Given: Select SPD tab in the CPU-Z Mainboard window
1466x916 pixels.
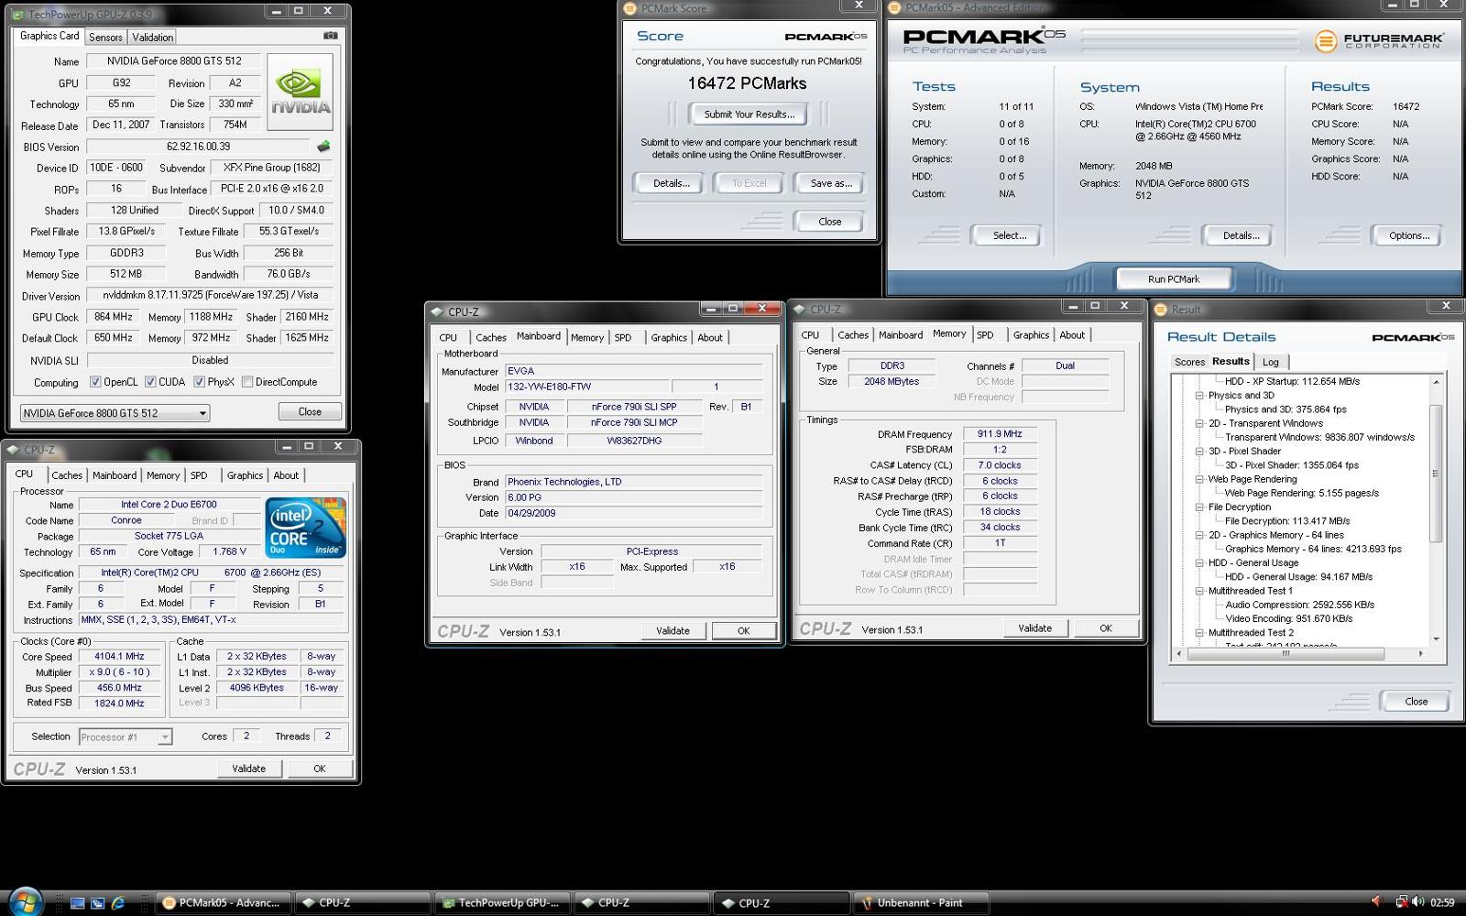Looking at the screenshot, I should point(623,338).
